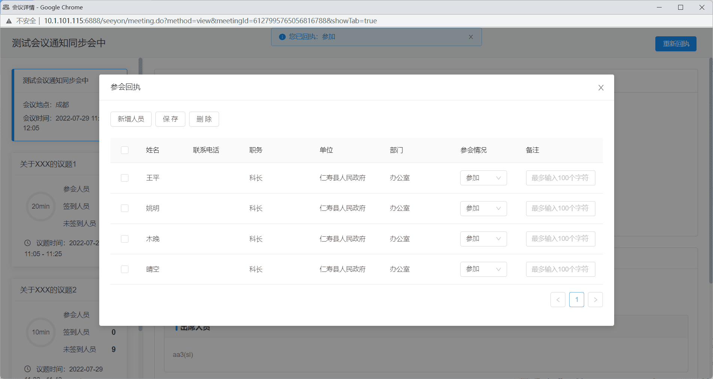This screenshot has height=379, width=713.
Task: Toggle the select-all checkbox in table header
Action: coord(125,150)
